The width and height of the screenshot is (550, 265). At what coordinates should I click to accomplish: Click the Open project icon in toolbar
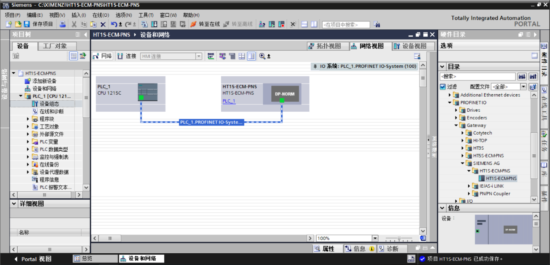[x=17, y=24]
